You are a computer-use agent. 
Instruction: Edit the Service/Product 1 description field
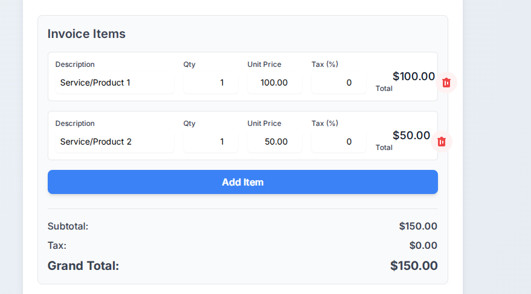(x=115, y=83)
